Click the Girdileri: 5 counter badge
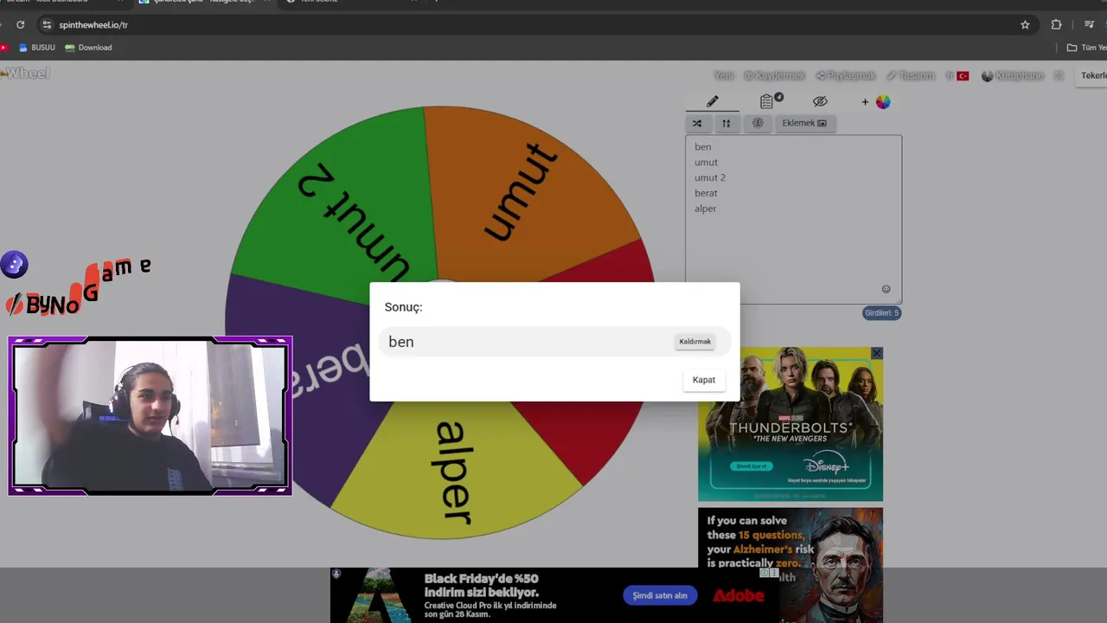Image resolution: width=1107 pixels, height=623 pixels. pyautogui.click(x=881, y=313)
